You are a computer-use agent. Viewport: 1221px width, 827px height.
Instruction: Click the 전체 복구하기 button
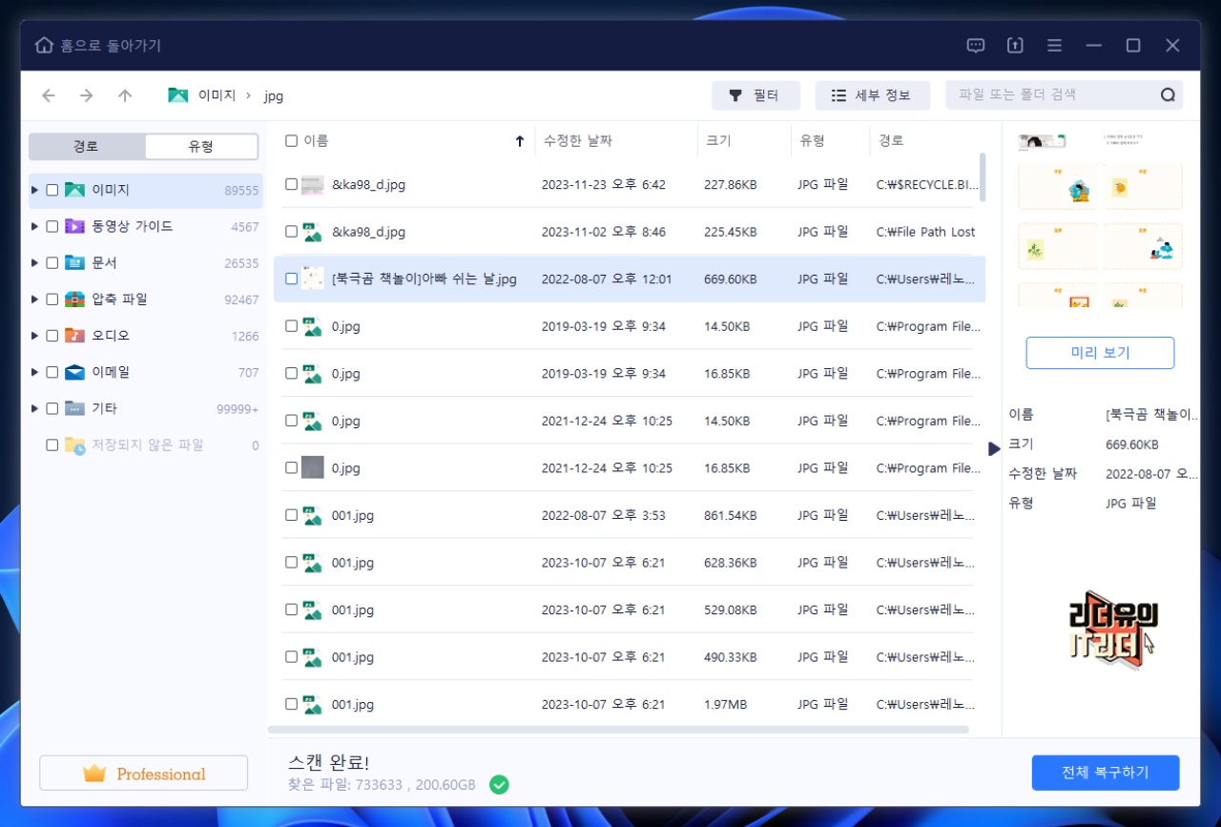(x=1106, y=773)
